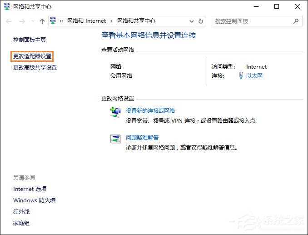Click the refresh button beside address bar
Image resolution: width=308 pixels, height=235 pixels.
[x=201, y=21]
